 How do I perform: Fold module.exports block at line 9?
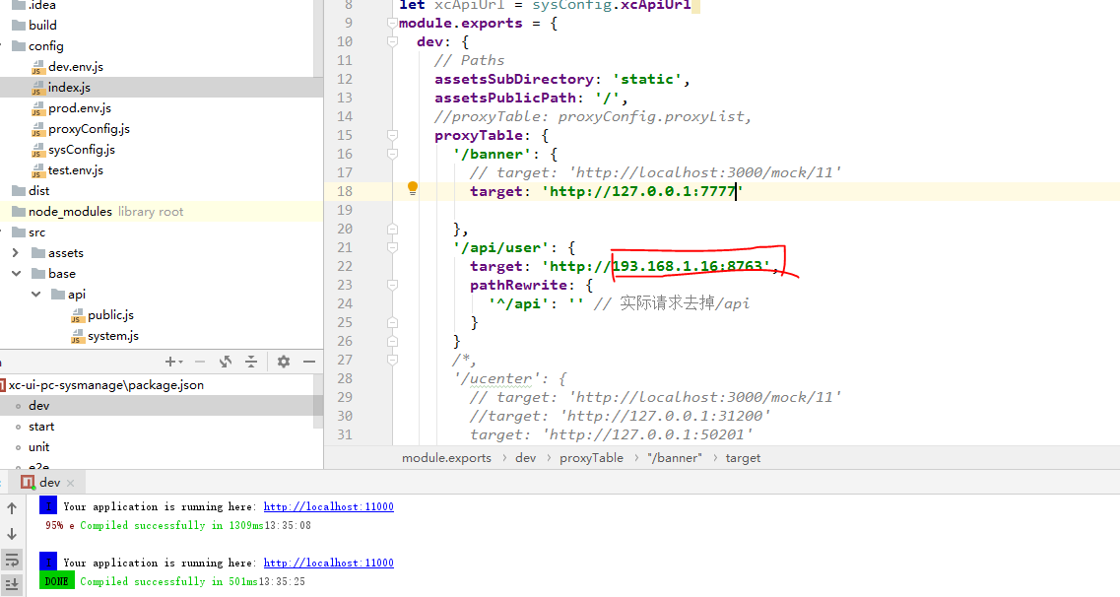(392, 23)
